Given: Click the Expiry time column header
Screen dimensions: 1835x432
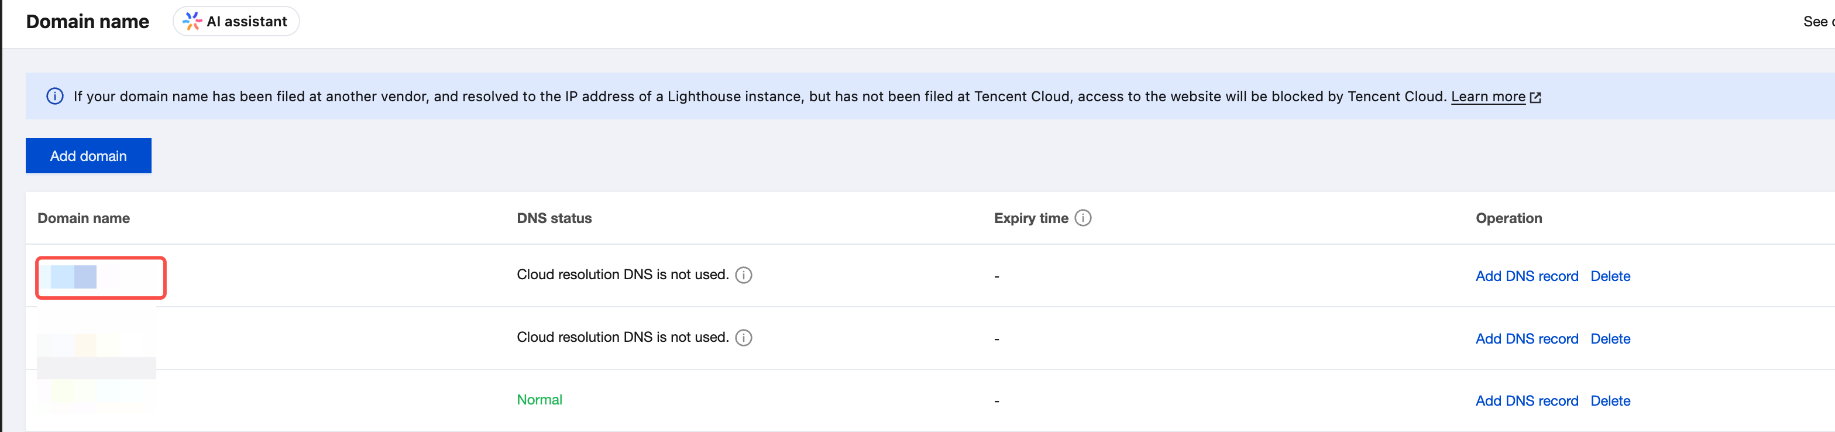Looking at the screenshot, I should point(1031,218).
